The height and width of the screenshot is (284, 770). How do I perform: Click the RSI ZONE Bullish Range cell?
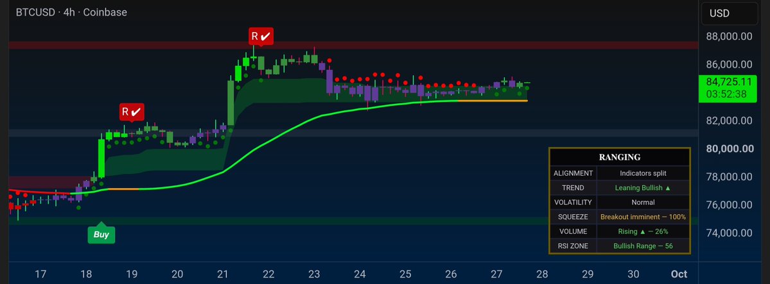(x=643, y=246)
